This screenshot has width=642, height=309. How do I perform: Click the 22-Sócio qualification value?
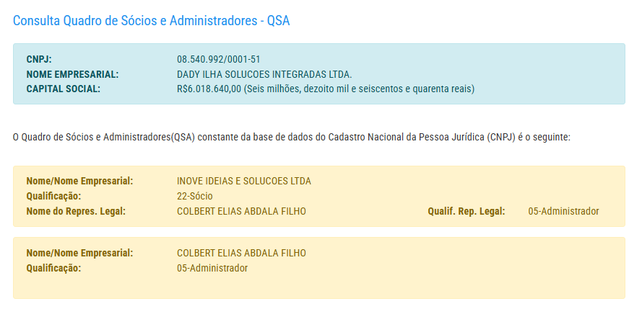point(195,196)
